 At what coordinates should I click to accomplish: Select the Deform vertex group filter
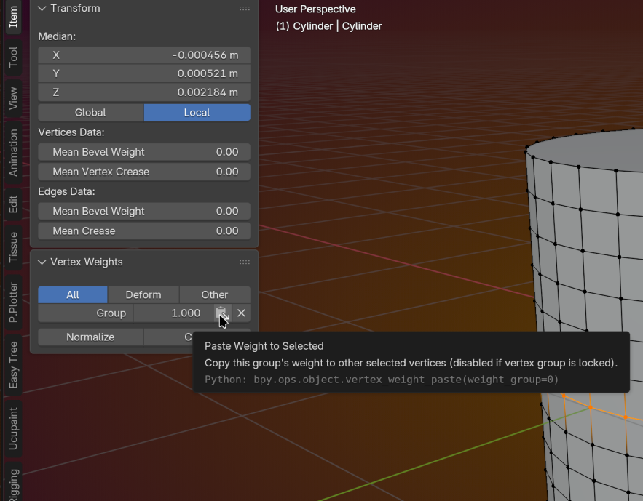[143, 294]
